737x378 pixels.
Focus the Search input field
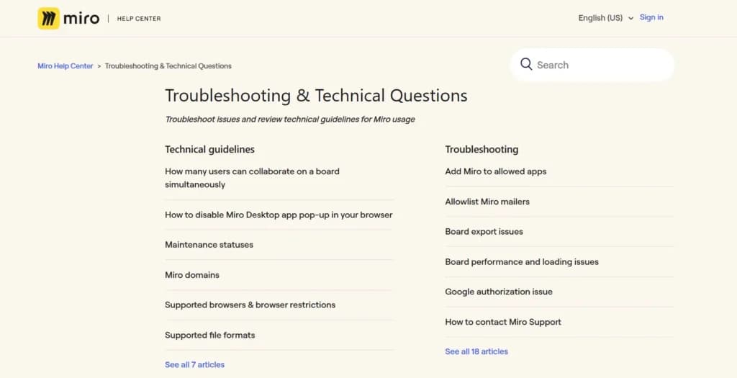592,65
